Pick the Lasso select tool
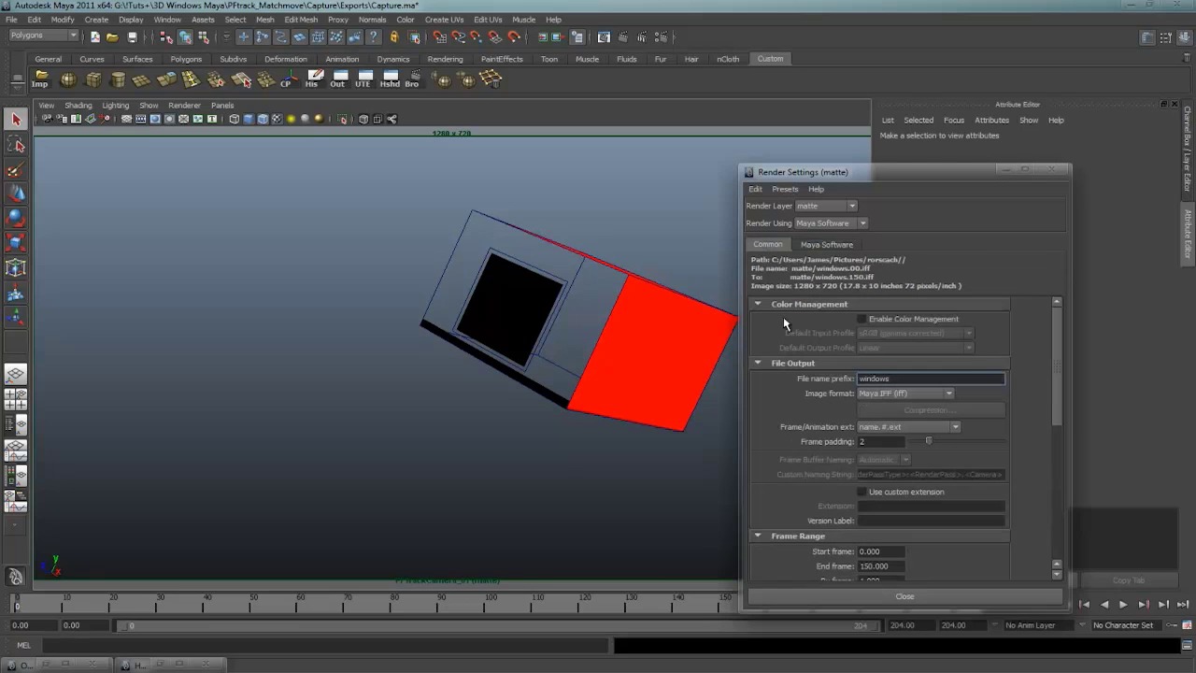 coord(16,145)
